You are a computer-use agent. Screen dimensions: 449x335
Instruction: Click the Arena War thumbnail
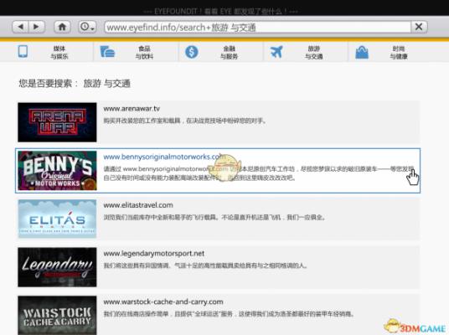(57, 122)
